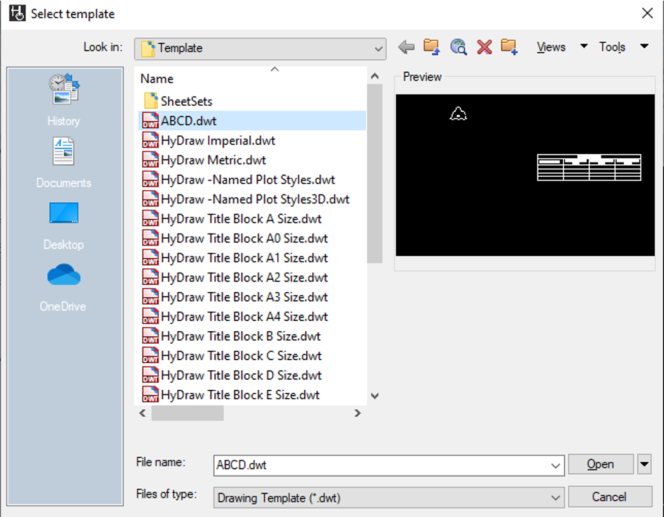Viewport: 664px width, 517px height.
Task: Open the History location icon
Action: (64, 89)
